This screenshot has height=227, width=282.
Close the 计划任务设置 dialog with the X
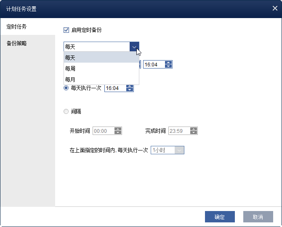tap(274, 8)
